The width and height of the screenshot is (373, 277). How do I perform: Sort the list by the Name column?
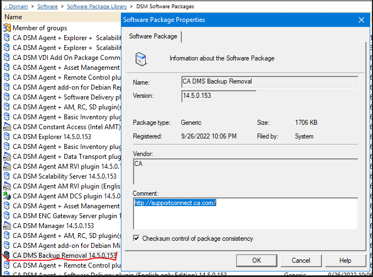13,17
